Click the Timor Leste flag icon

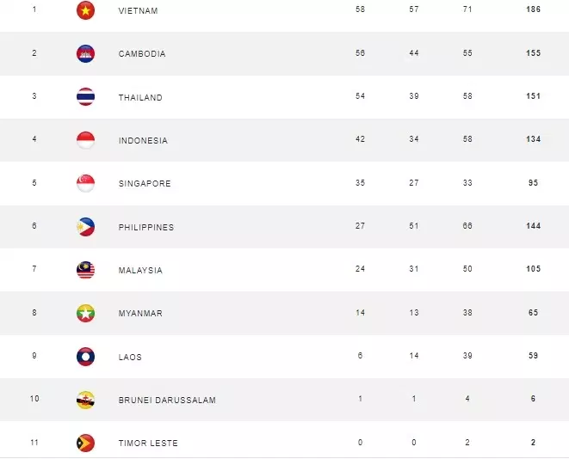tap(85, 443)
